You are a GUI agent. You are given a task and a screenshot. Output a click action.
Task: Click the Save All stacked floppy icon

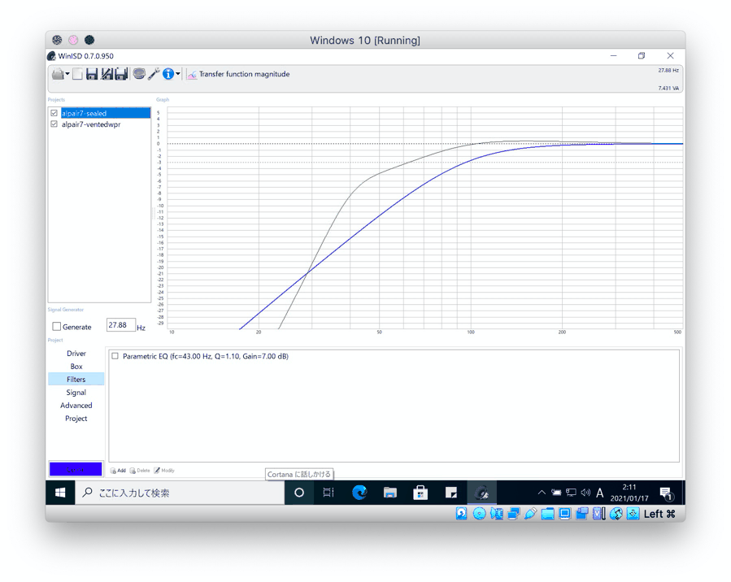pyautogui.click(x=121, y=74)
